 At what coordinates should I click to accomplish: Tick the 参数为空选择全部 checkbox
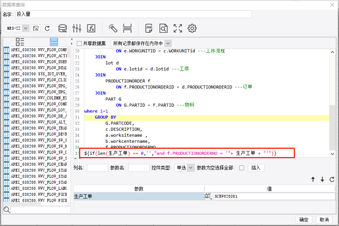point(241,168)
